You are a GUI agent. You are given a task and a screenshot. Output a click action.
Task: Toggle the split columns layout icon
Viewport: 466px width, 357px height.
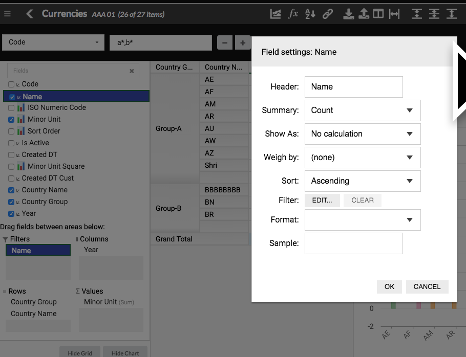(378, 14)
